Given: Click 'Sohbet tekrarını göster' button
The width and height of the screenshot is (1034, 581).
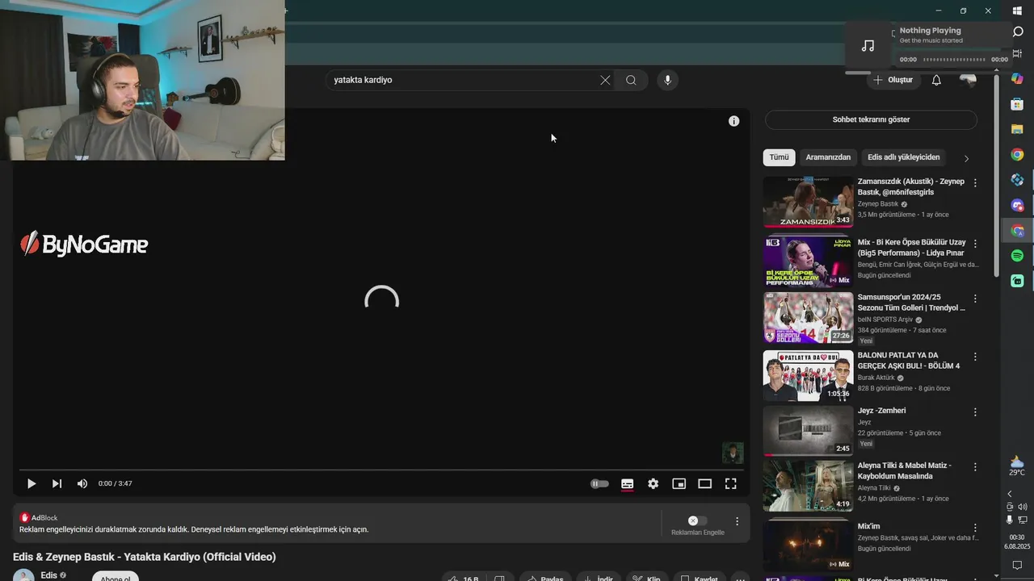Looking at the screenshot, I should pyautogui.click(x=871, y=119).
